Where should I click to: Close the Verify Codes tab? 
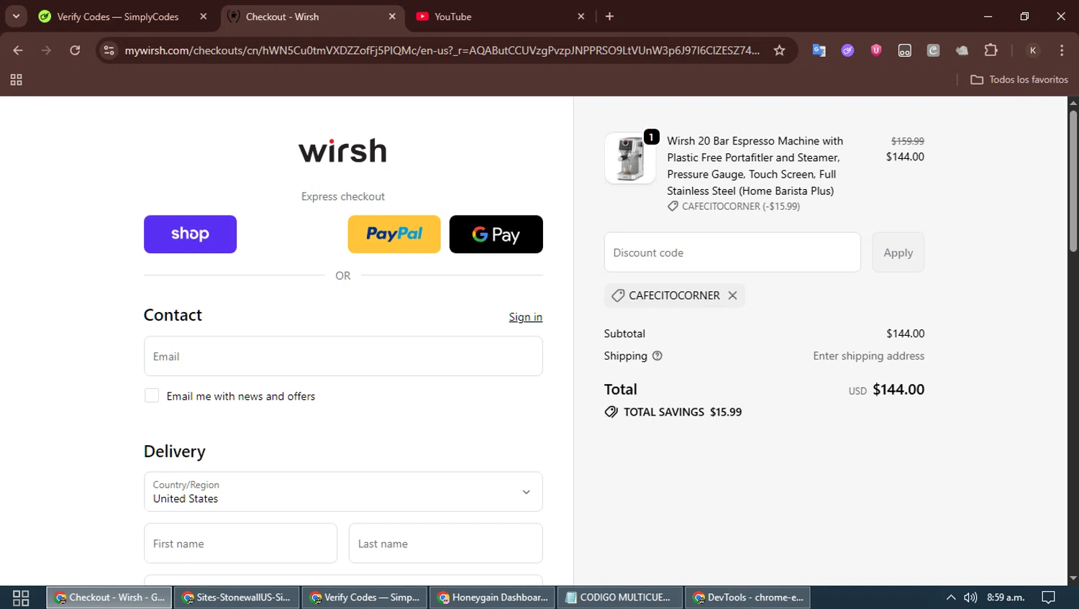point(204,17)
